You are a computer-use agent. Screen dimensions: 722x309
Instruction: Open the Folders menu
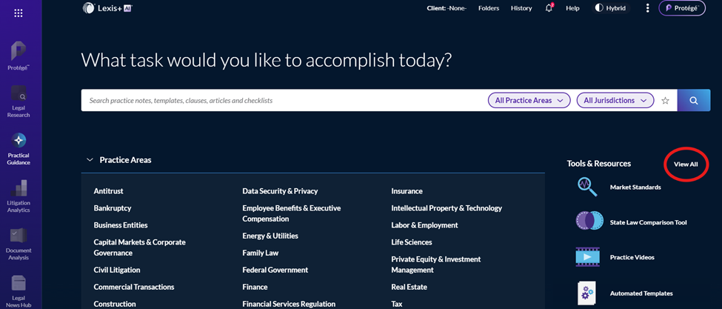(489, 8)
